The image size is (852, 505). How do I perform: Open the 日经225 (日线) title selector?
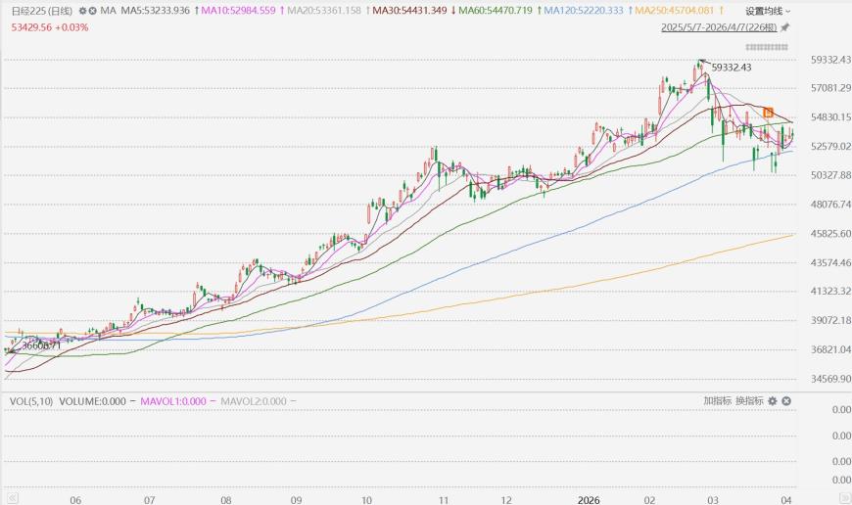[x=37, y=11]
